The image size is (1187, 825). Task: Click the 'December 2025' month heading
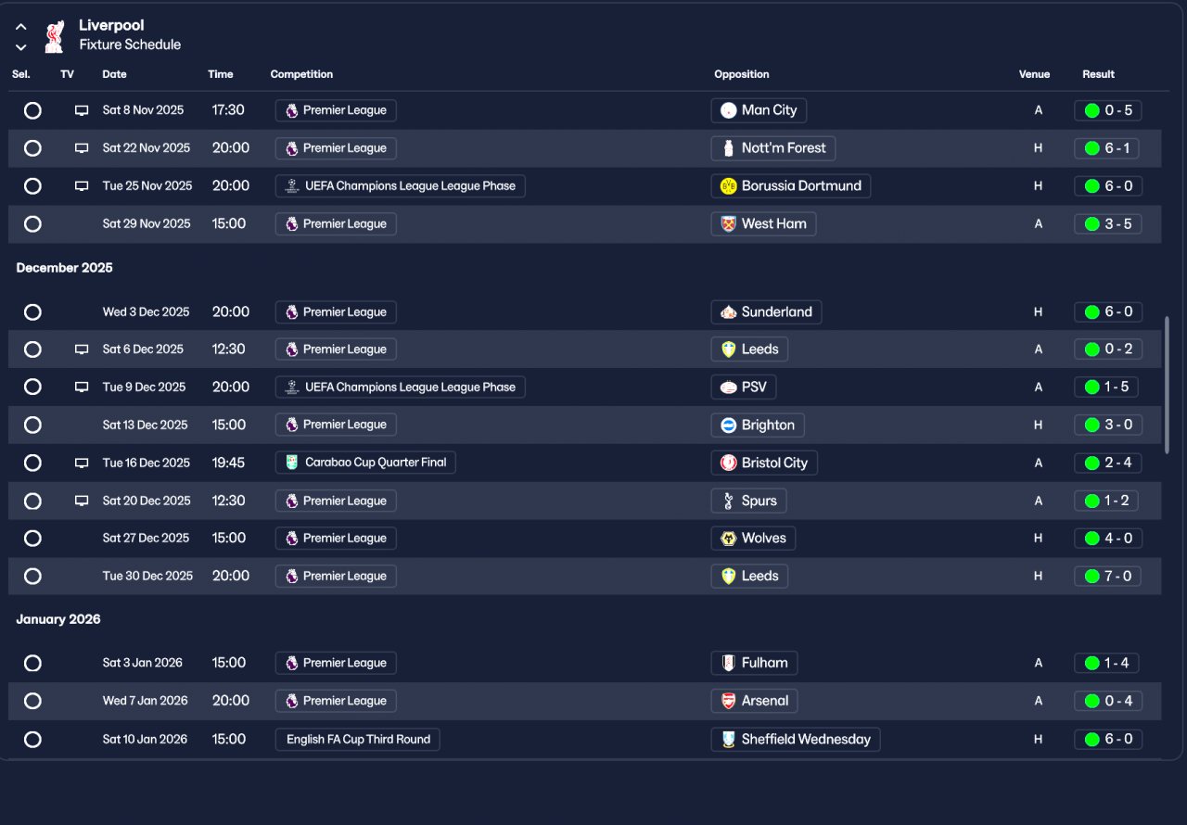(64, 268)
